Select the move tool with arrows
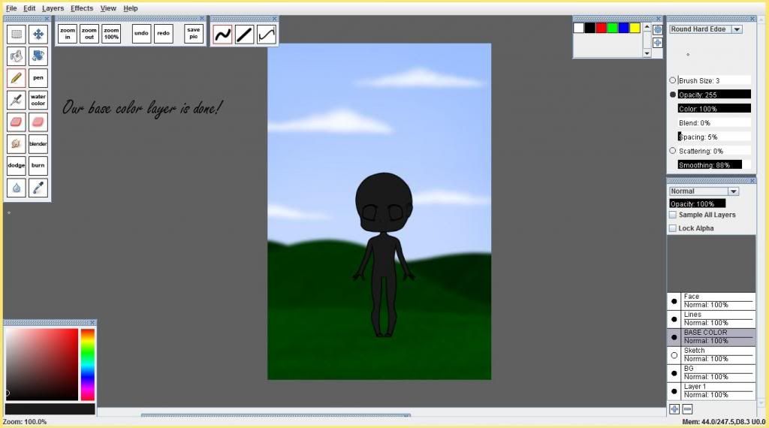This screenshot has height=428, width=769. (38, 34)
